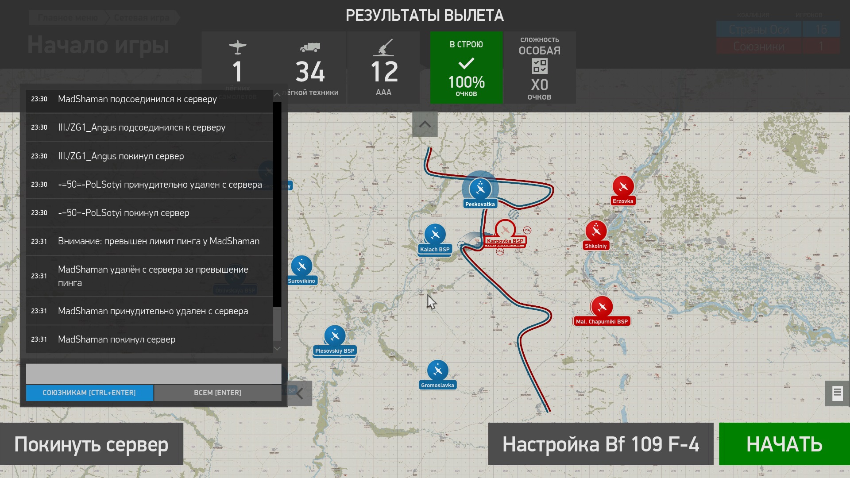This screenshot has height=478, width=850.
Task: Collapse the results panel with up chevron
Action: (425, 124)
